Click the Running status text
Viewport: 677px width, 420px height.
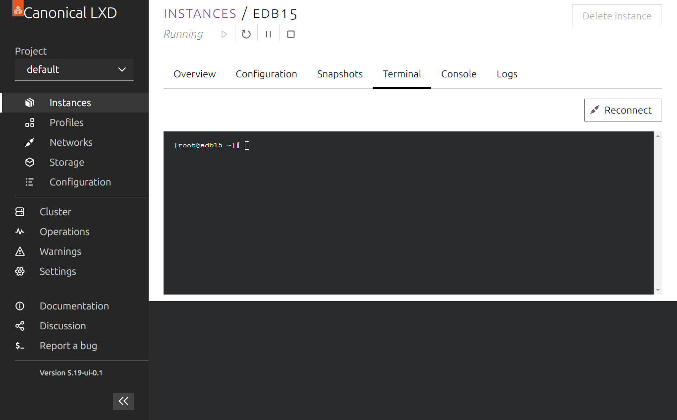[183, 34]
